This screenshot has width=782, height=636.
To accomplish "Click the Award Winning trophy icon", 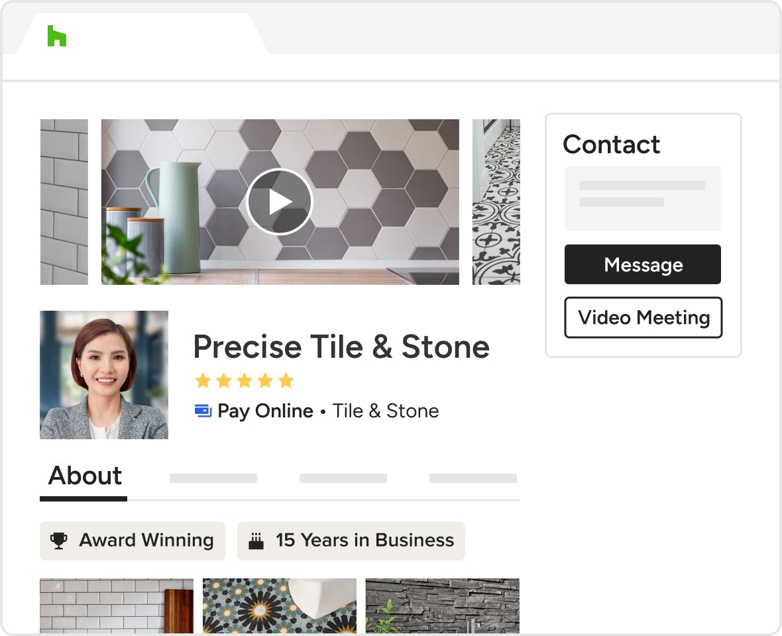I will [60, 541].
